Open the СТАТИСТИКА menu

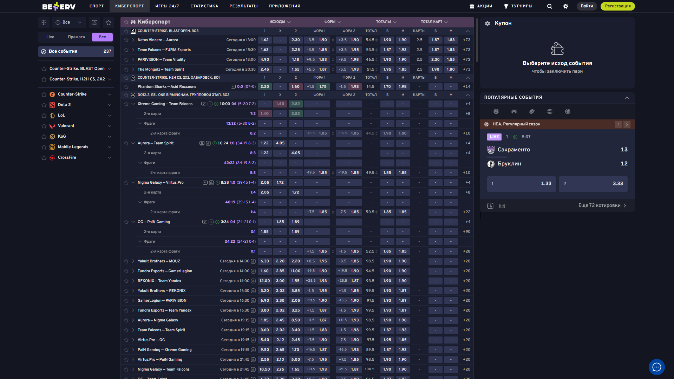pyautogui.click(x=204, y=6)
